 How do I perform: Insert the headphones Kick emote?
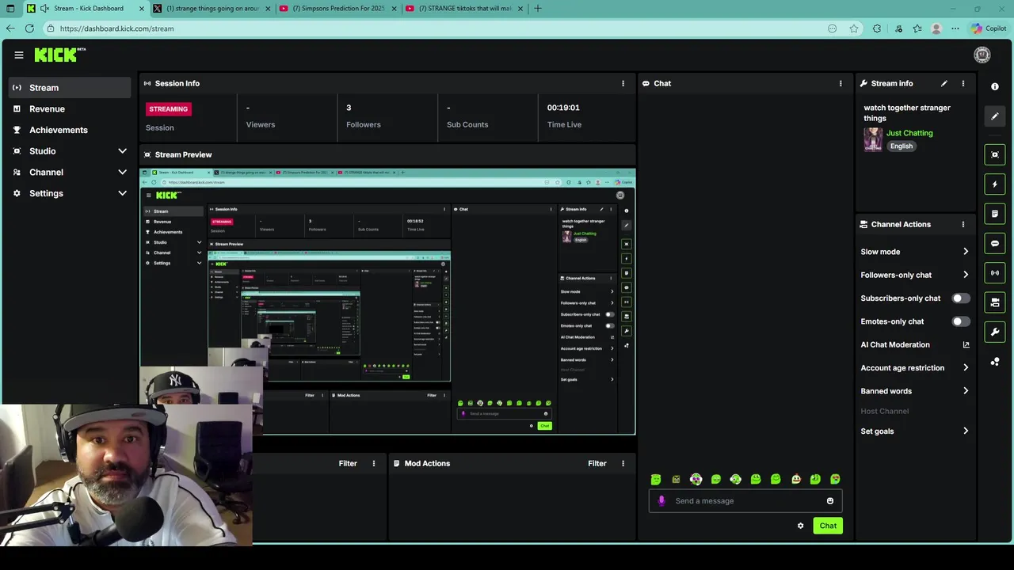(x=696, y=479)
